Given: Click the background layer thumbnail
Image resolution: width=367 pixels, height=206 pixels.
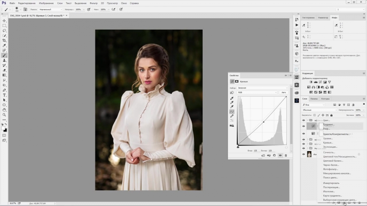Looking at the screenshot, I should tap(309, 154).
